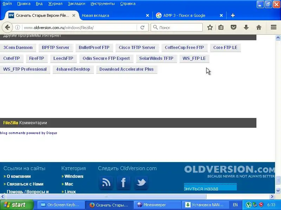Open the FireFTP link
281x210 pixels.
tap(37, 58)
